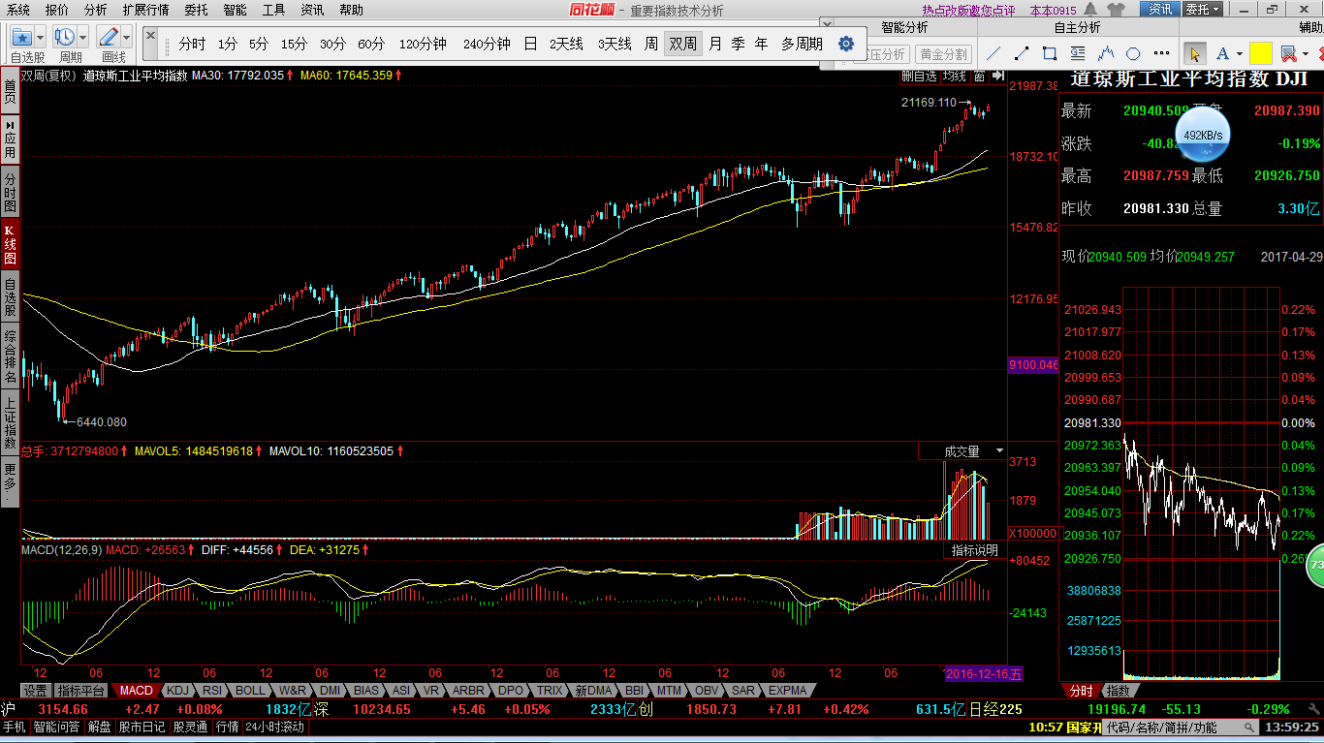Select the wave line drawing tool
1324x743 pixels.
tap(1106, 53)
